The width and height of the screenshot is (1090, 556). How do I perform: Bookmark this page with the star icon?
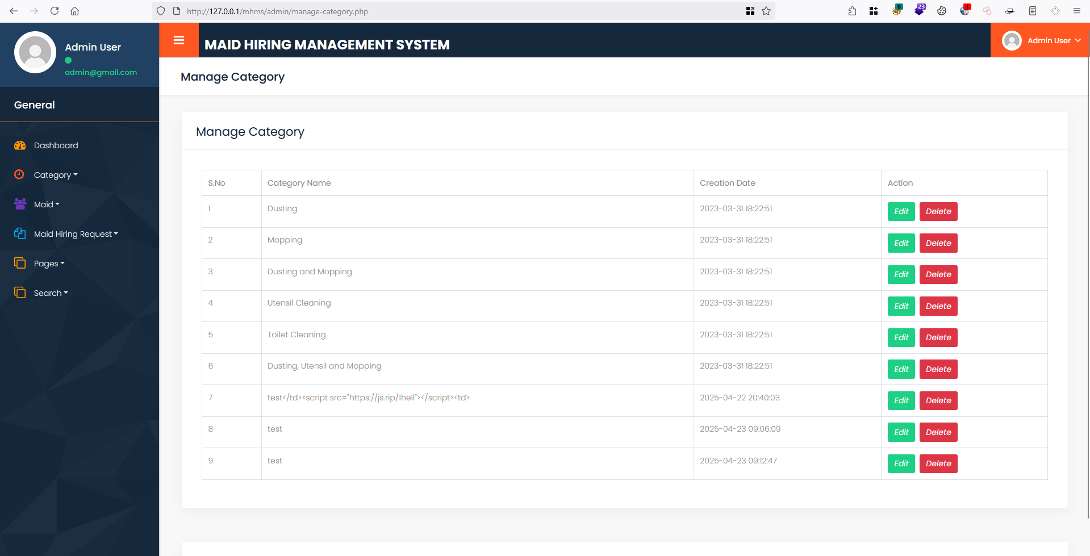[766, 11]
